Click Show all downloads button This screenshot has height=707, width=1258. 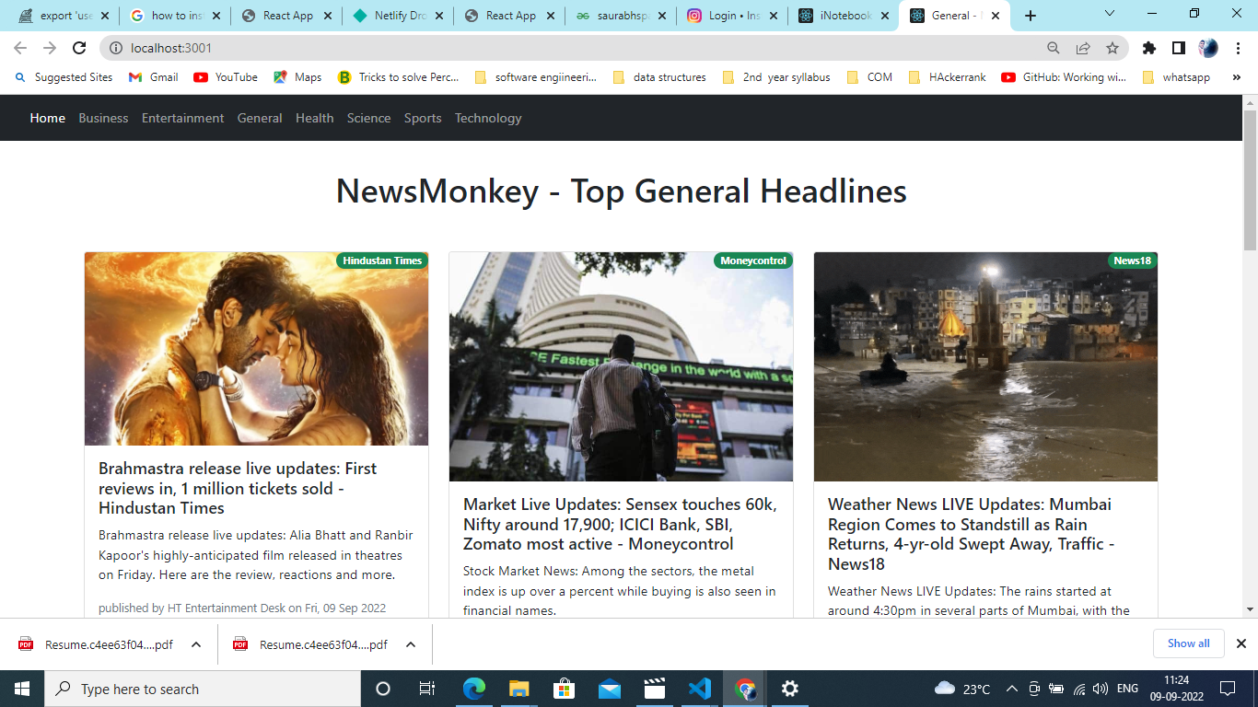(1188, 643)
